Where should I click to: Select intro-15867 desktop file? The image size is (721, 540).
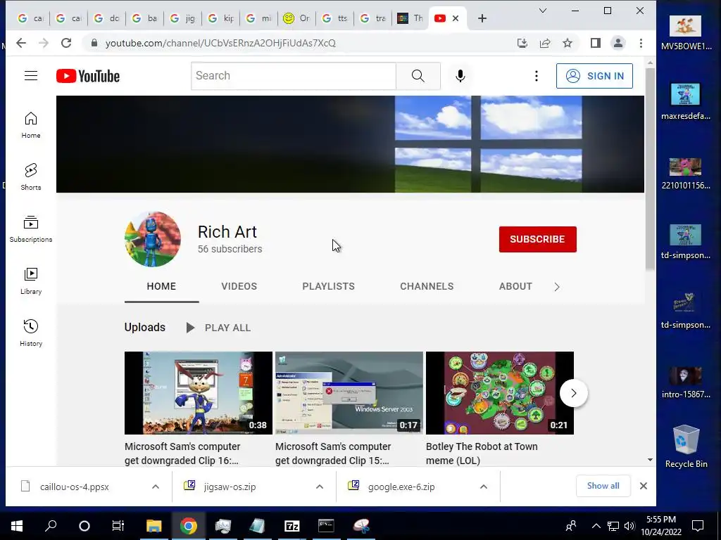(x=686, y=382)
